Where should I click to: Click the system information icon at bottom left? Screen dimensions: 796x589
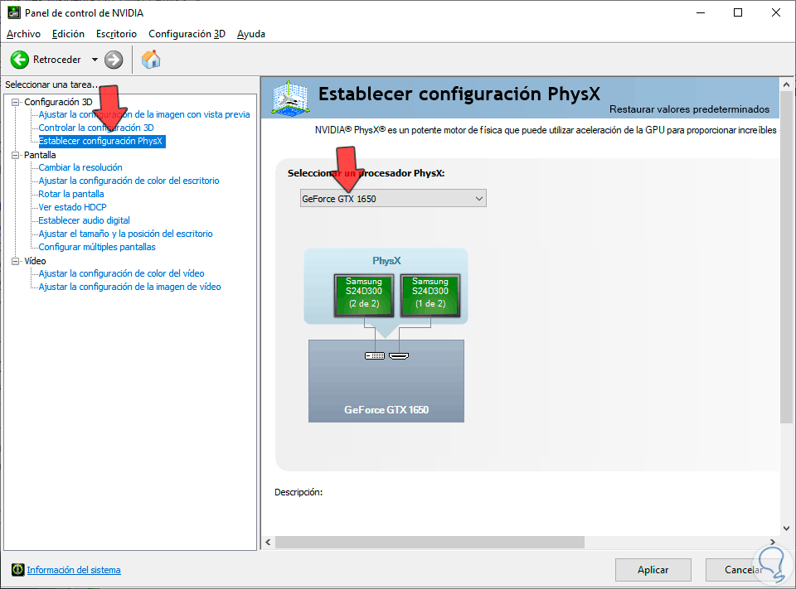click(17, 570)
